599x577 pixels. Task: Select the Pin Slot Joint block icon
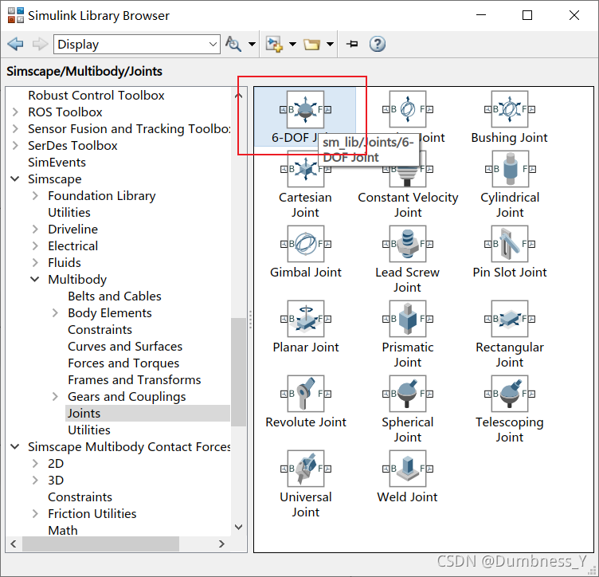tap(510, 244)
